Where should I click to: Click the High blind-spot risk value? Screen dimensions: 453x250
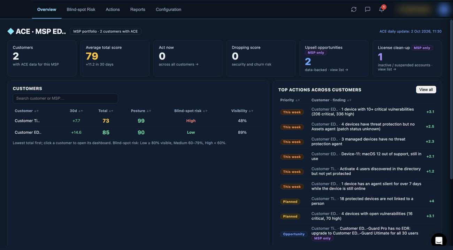coord(191,121)
